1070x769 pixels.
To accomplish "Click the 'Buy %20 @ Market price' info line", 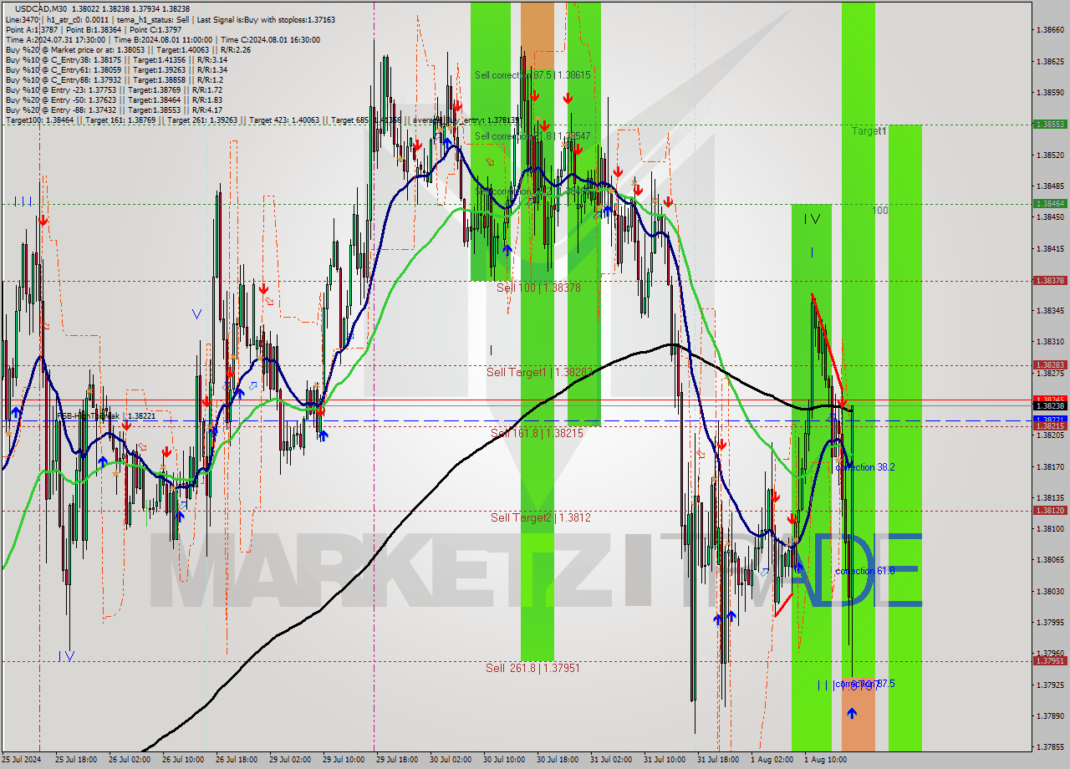I will (128, 49).
